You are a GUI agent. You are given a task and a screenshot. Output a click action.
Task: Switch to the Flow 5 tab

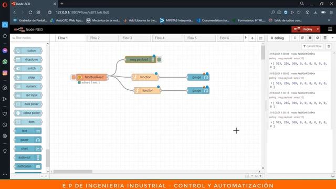click(x=200, y=38)
